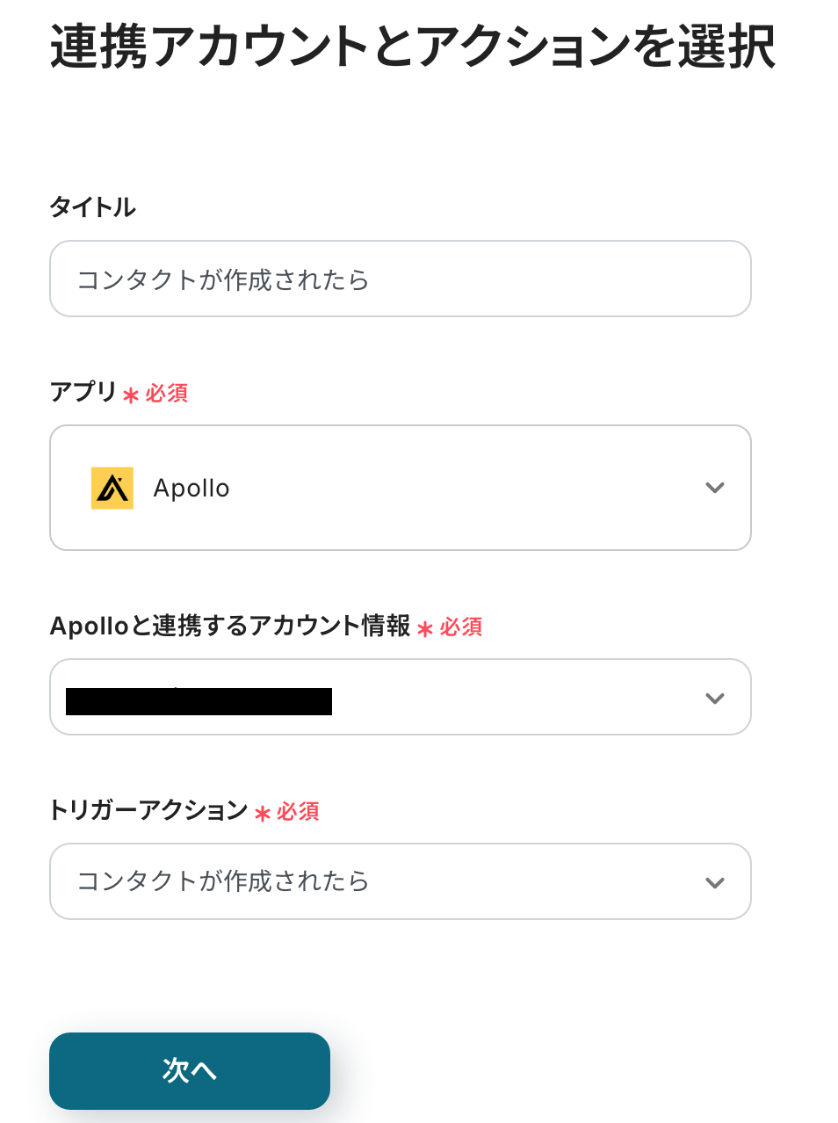Click 必須 text next to トリガーアクション
This screenshot has width=838, height=1123.
[x=298, y=812]
